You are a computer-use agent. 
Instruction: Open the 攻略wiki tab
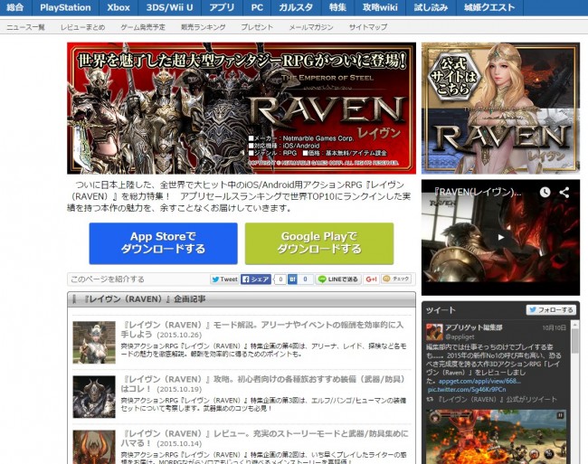[x=380, y=7]
